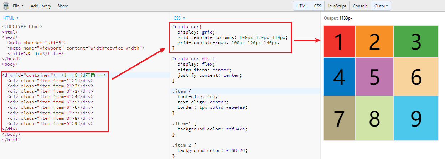Click the JS Bin logo icon

(6, 6)
